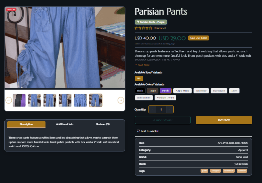
Task: Choose the Purple color variant
Action: [166, 91]
